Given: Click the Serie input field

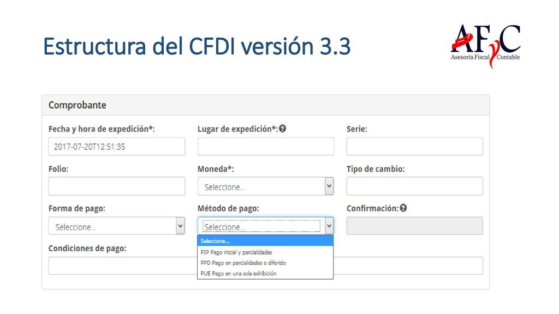Looking at the screenshot, I should click(x=415, y=146).
